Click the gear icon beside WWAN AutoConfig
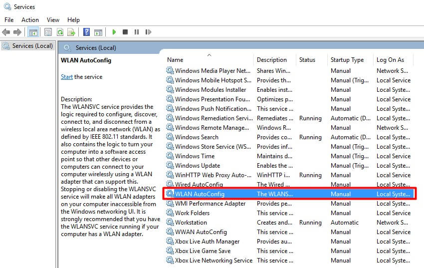 pyautogui.click(x=170, y=232)
